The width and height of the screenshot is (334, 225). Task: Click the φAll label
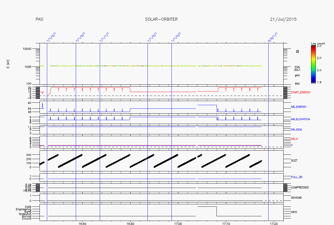tap(297, 75)
